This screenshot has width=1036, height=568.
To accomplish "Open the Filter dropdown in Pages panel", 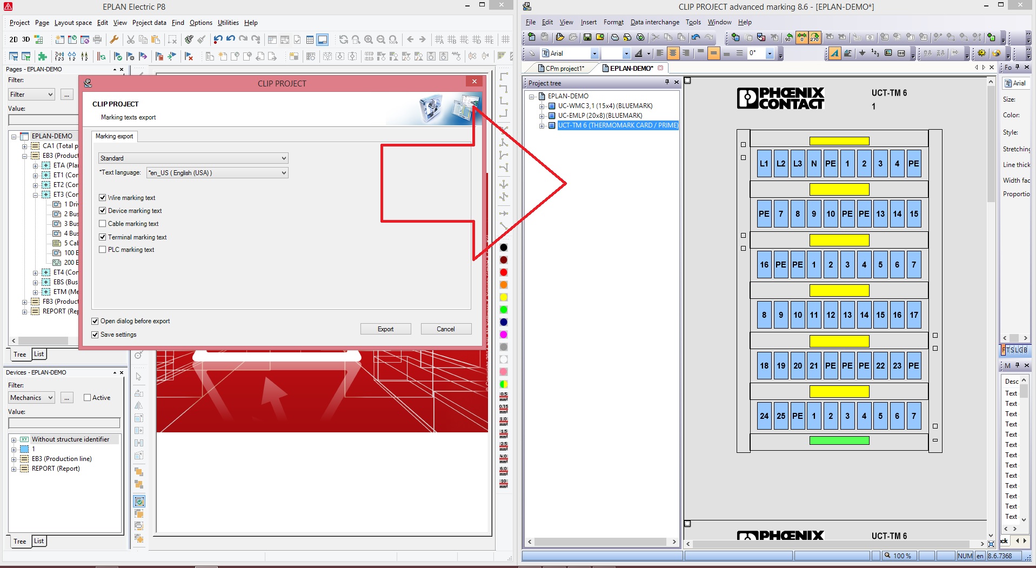I will click(x=31, y=95).
